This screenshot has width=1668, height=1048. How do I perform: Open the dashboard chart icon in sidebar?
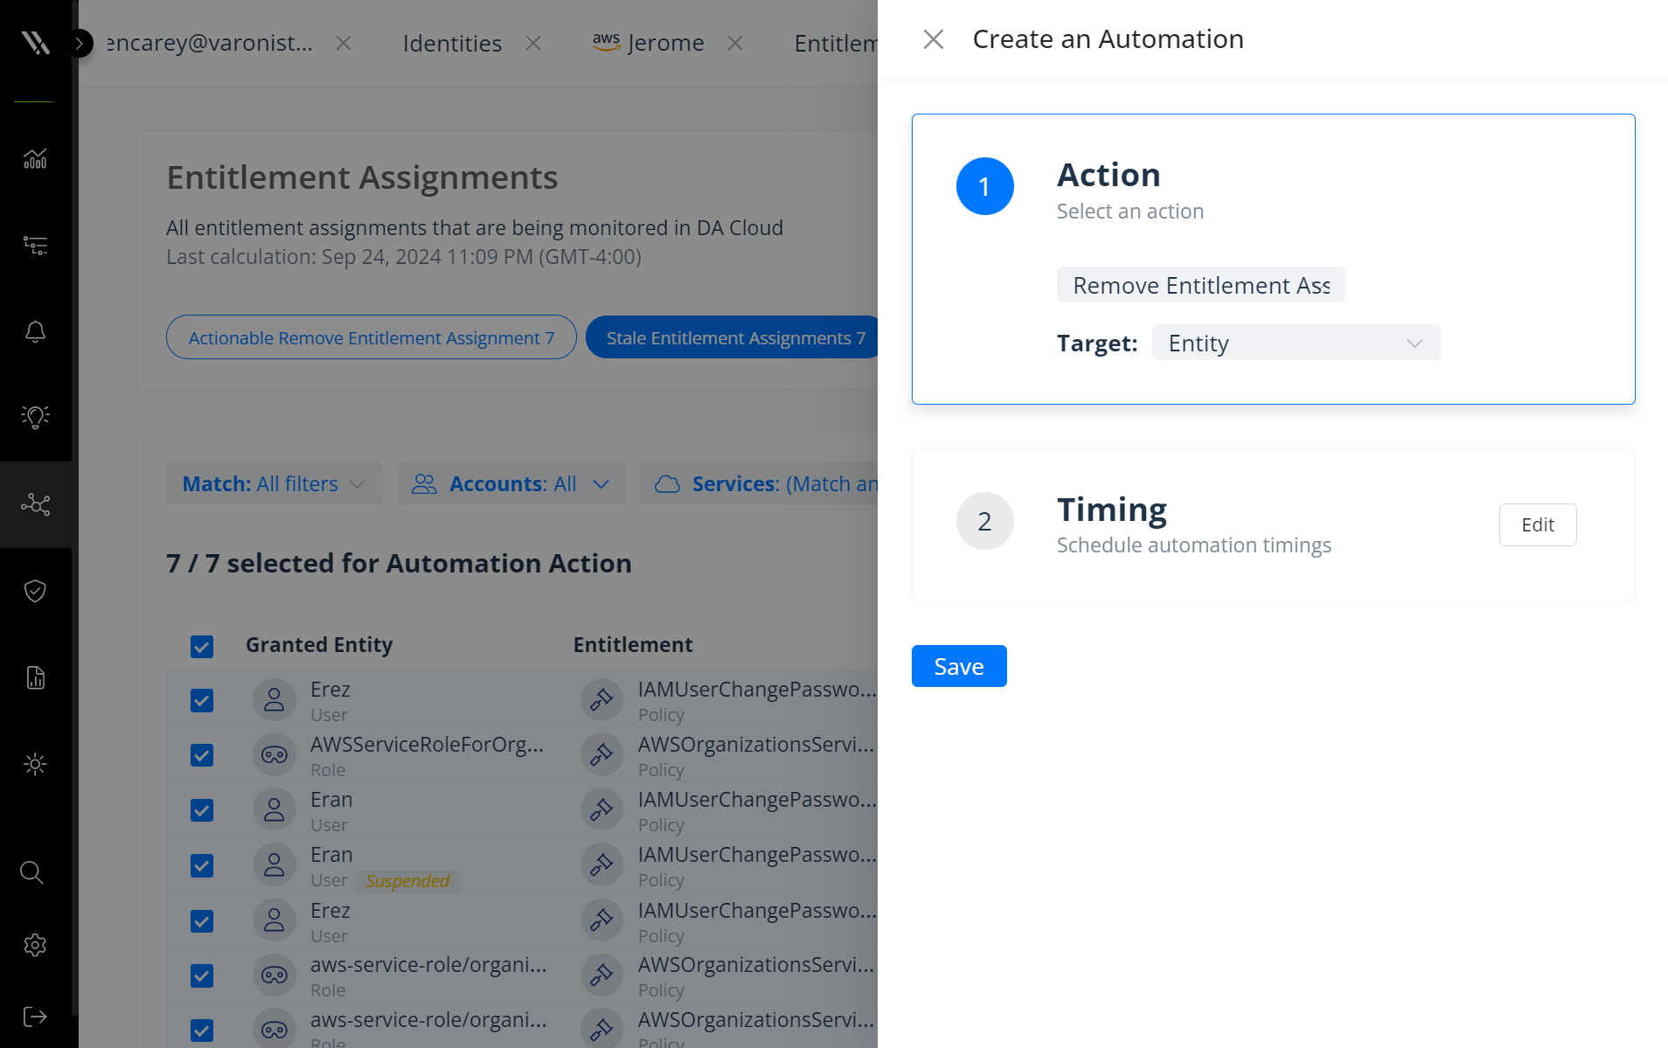click(x=35, y=158)
